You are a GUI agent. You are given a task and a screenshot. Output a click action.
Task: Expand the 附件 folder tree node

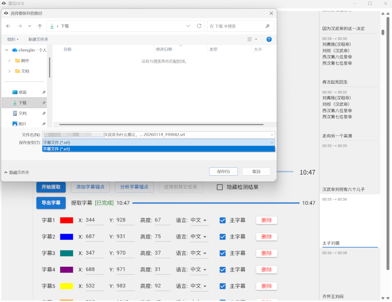[9, 60]
